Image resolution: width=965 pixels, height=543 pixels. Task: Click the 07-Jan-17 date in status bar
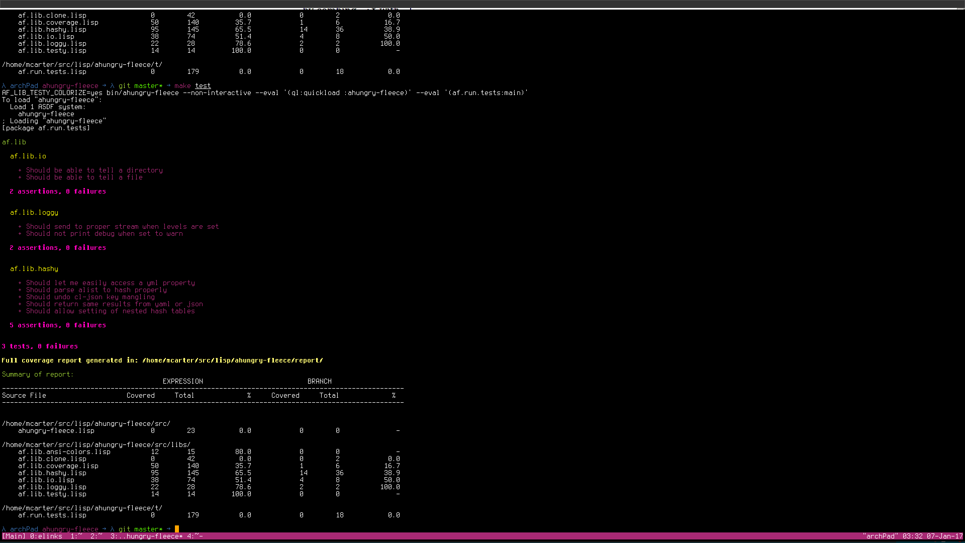(x=944, y=536)
